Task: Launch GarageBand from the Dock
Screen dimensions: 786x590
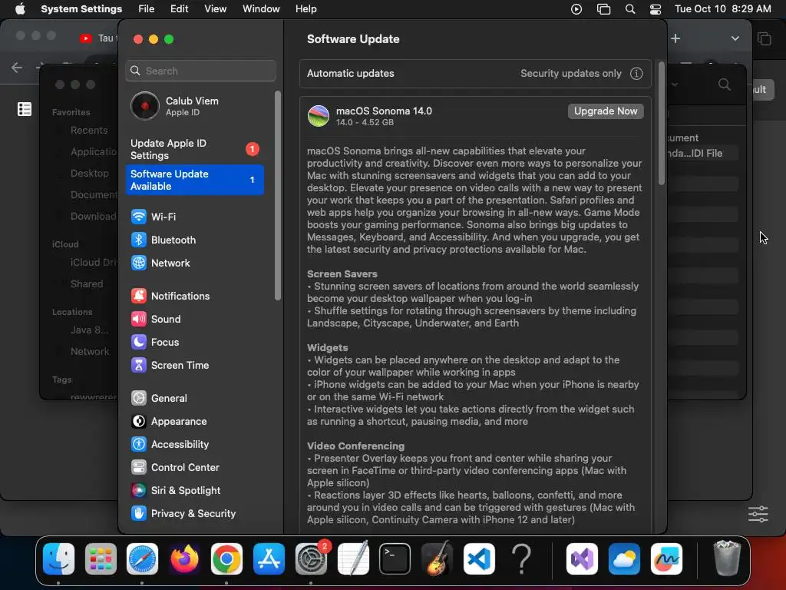Action: tap(437, 559)
